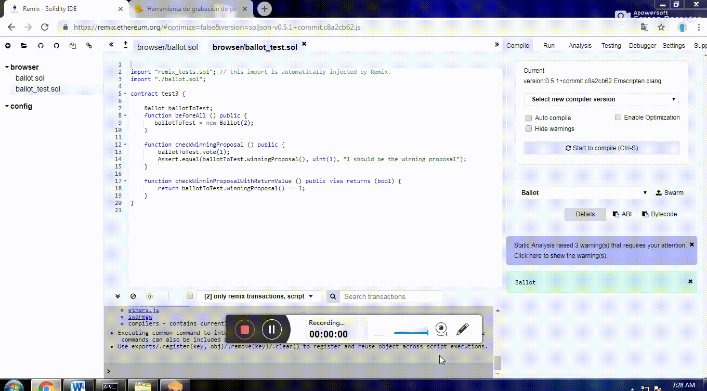This screenshot has height=391, width=707.
Task: Click the webcam icon on the recorder toolbar
Action: 441,329
